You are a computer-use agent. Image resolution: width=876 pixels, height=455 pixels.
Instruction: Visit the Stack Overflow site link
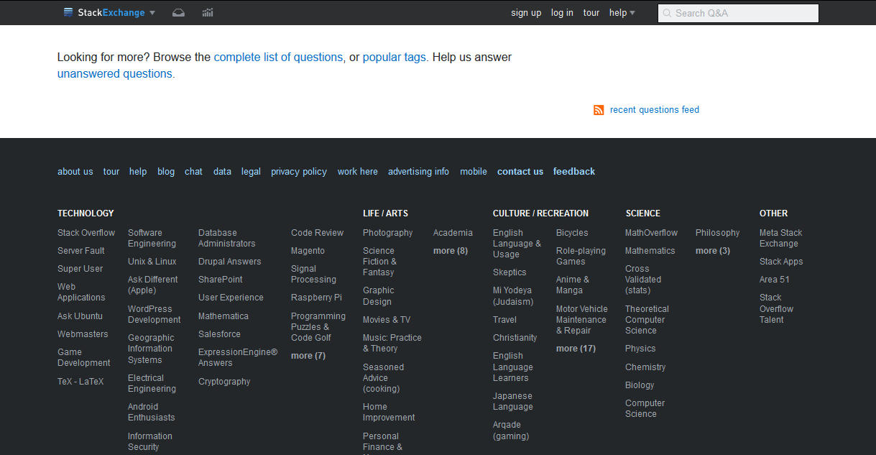pyautogui.click(x=86, y=232)
